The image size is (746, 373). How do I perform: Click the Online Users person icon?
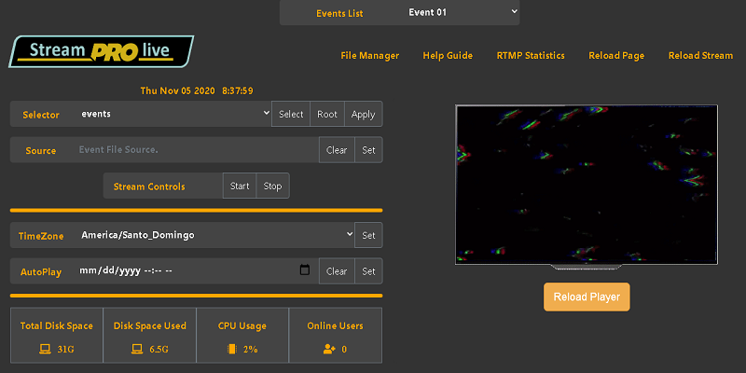(x=327, y=349)
